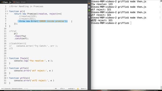Switch to the then.html tab
This screenshot has width=162, height=91.
point(19,2)
